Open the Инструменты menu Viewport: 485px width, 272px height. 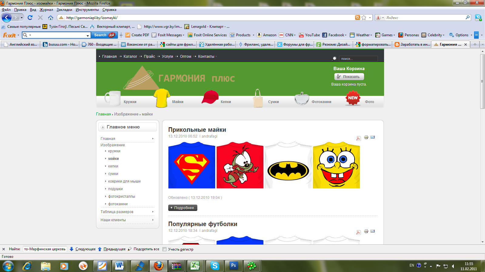pos(87,10)
